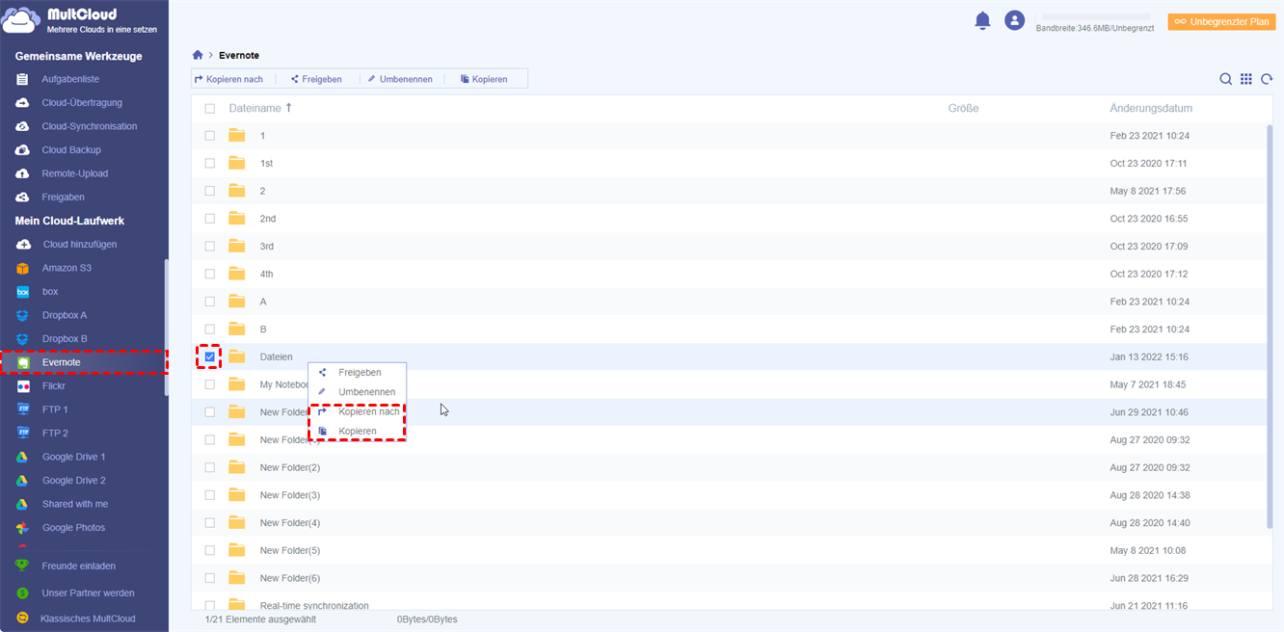Check the box for folder A
The width and height of the screenshot is (1284, 632).
pos(210,302)
